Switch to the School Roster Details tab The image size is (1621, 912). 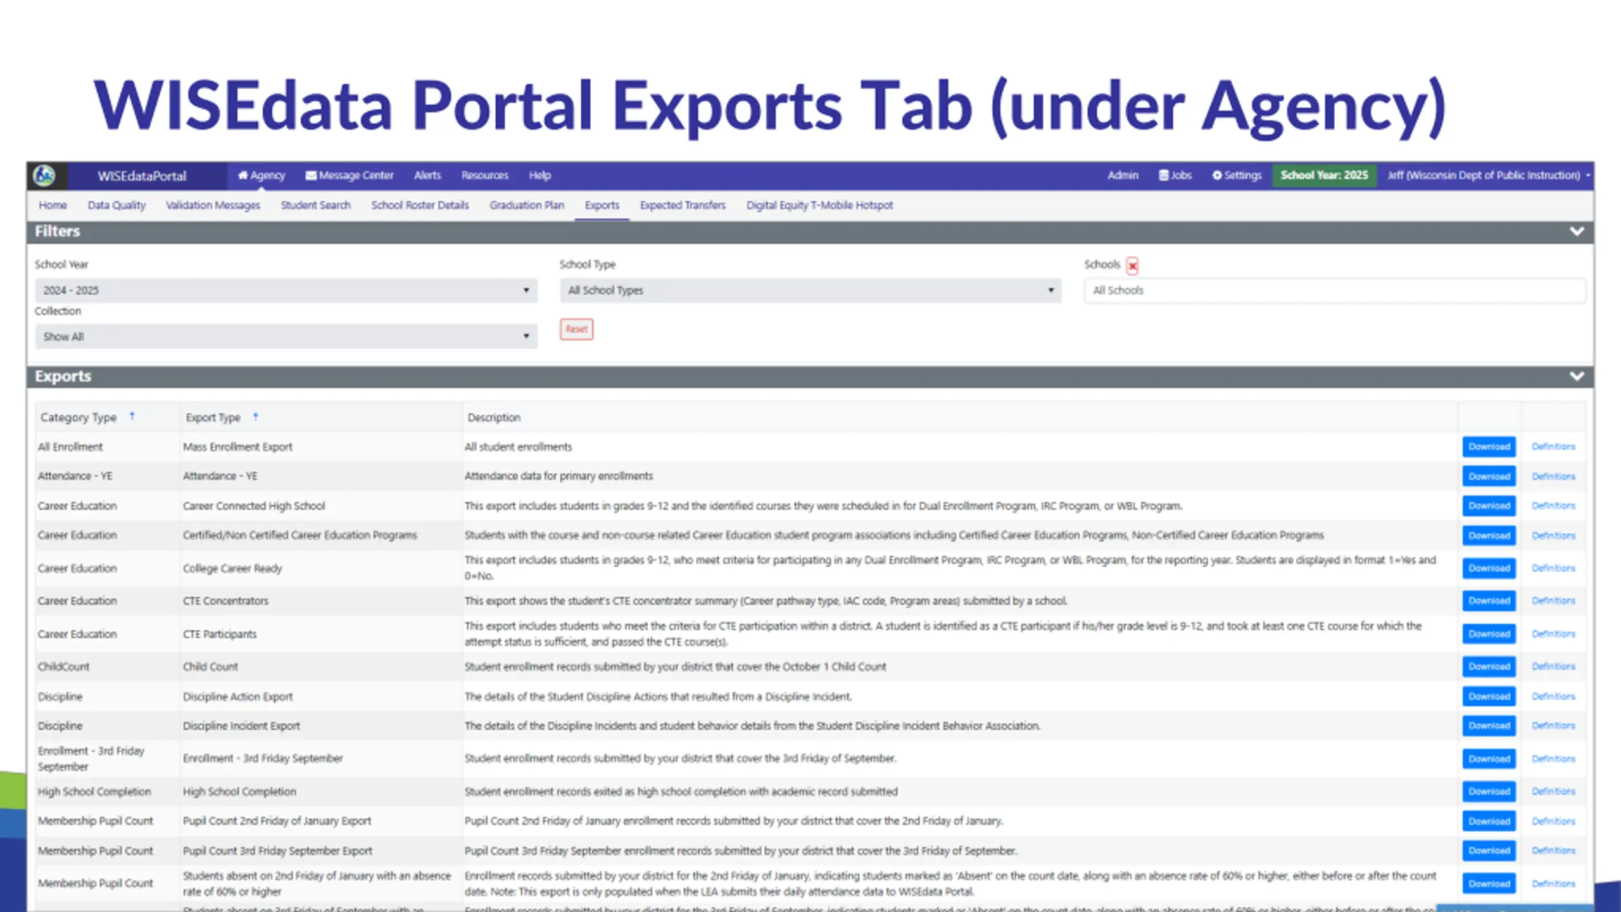(420, 205)
